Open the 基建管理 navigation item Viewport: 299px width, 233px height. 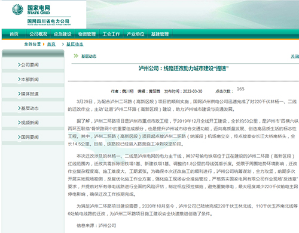160,34
